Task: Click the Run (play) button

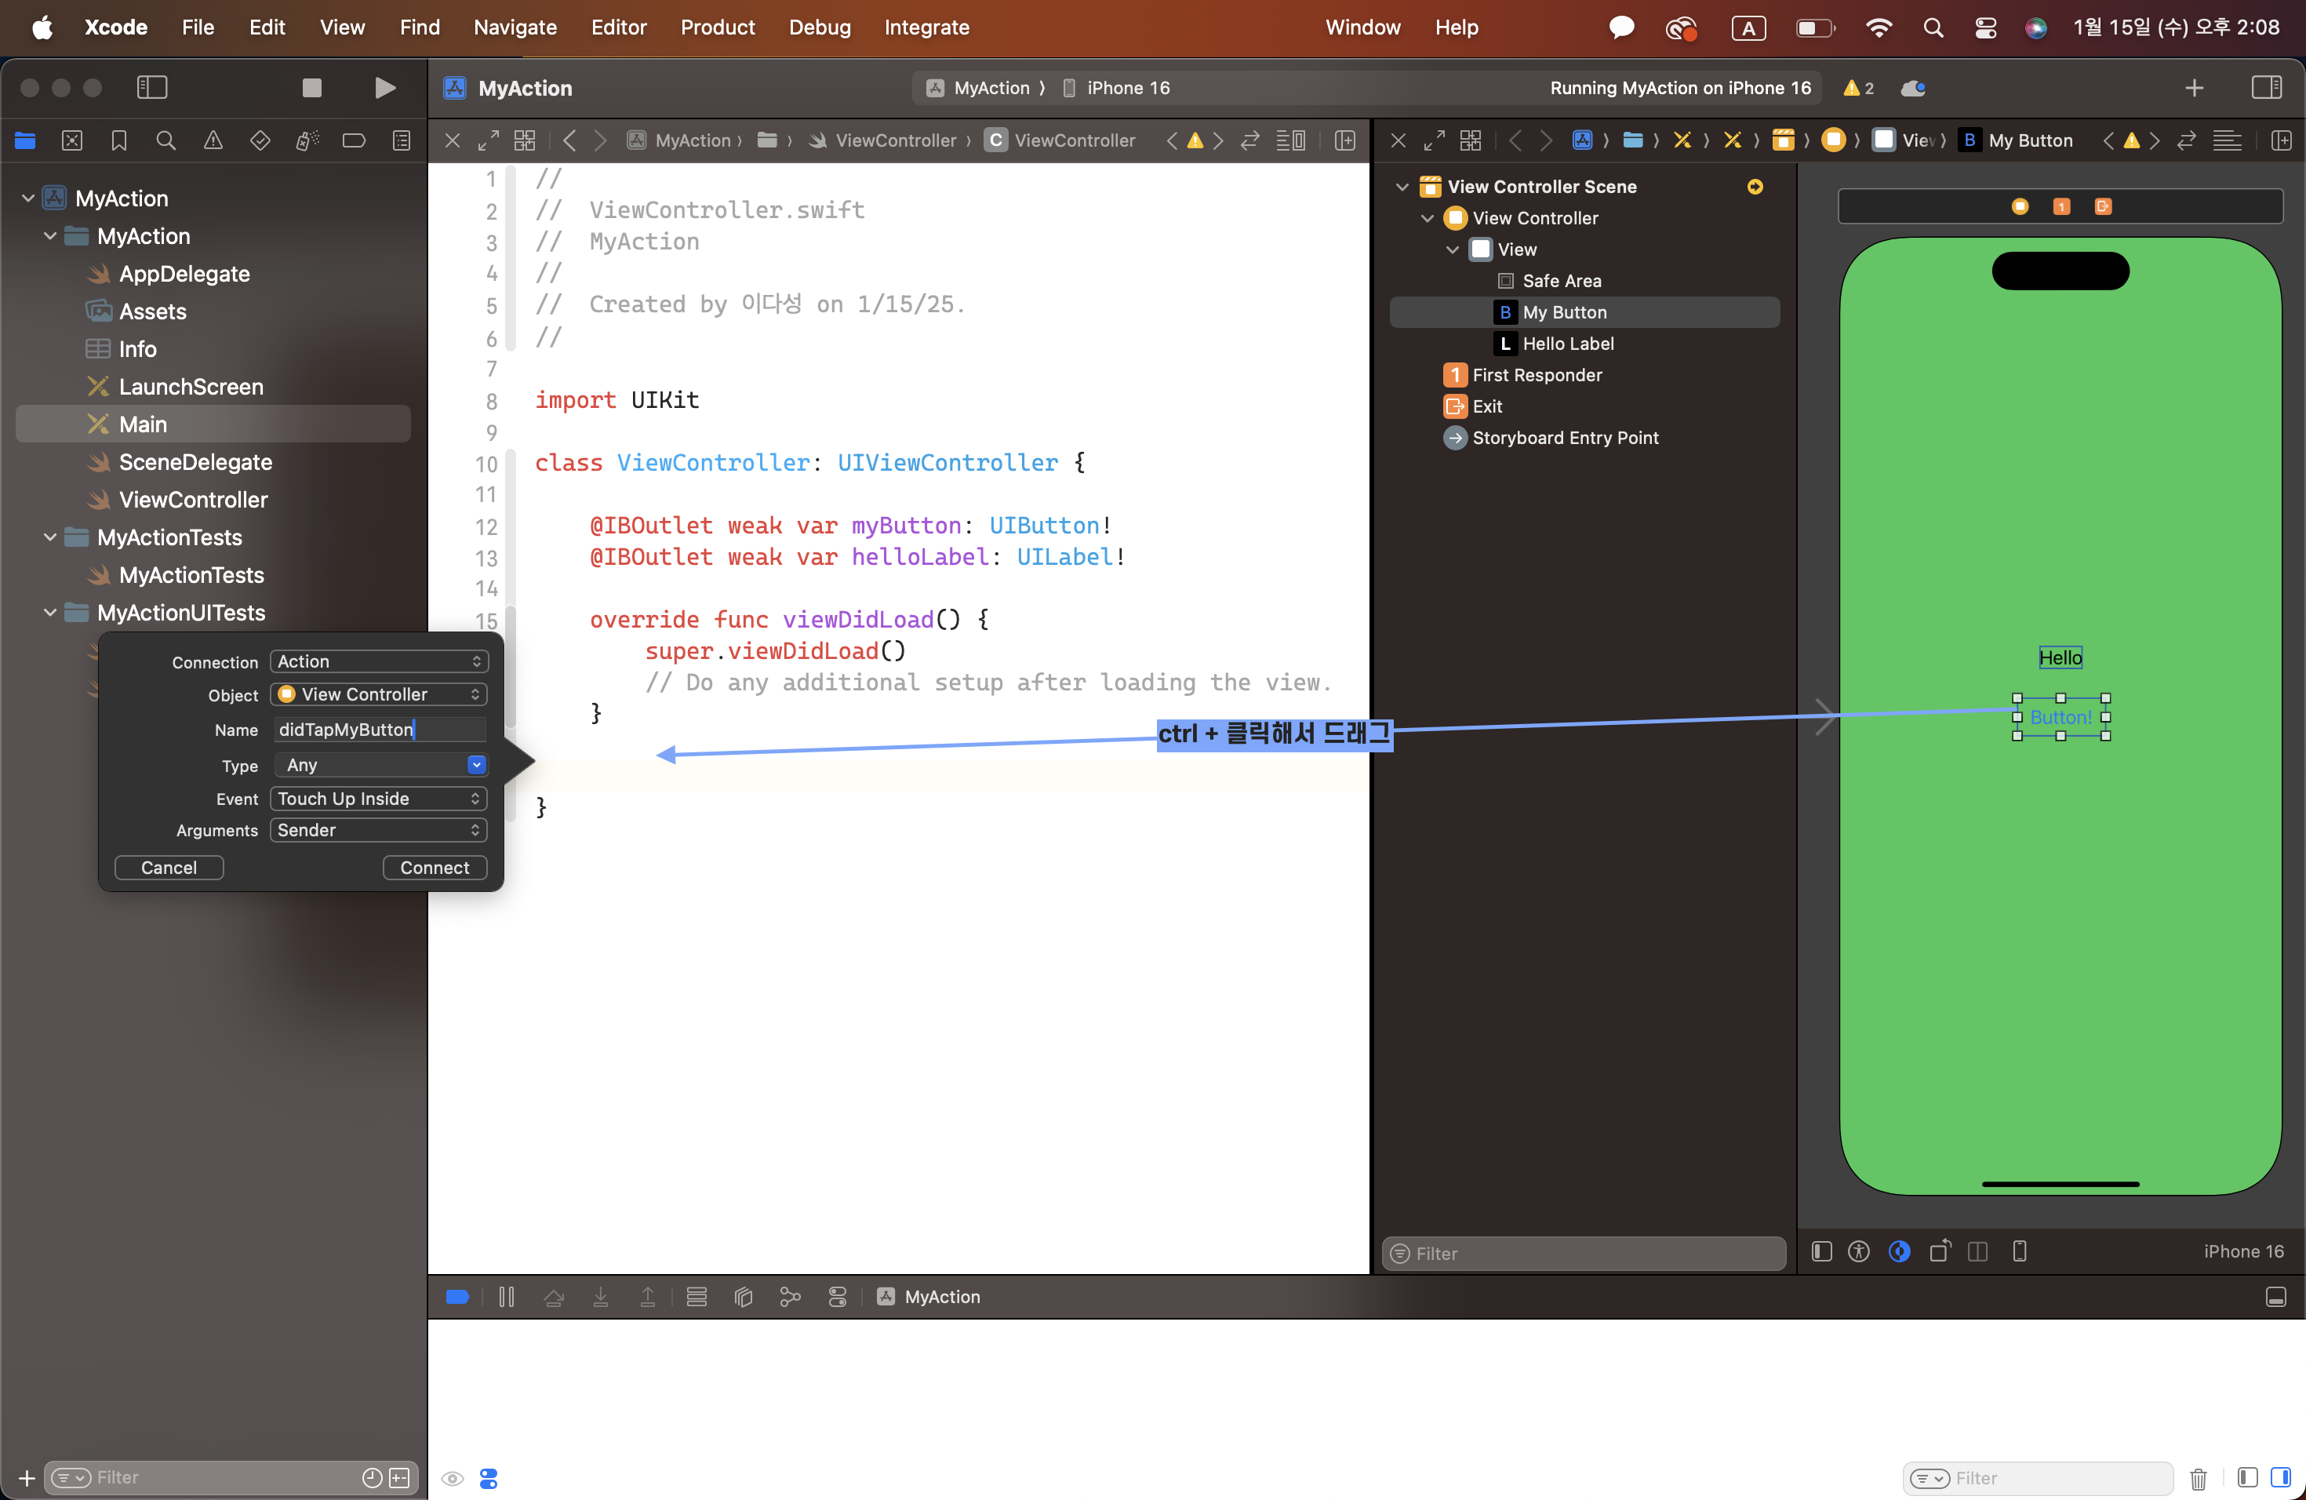Action: (384, 88)
